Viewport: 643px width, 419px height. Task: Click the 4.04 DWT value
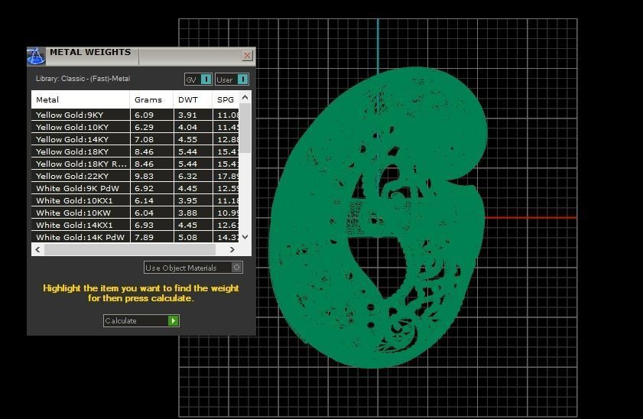point(187,127)
